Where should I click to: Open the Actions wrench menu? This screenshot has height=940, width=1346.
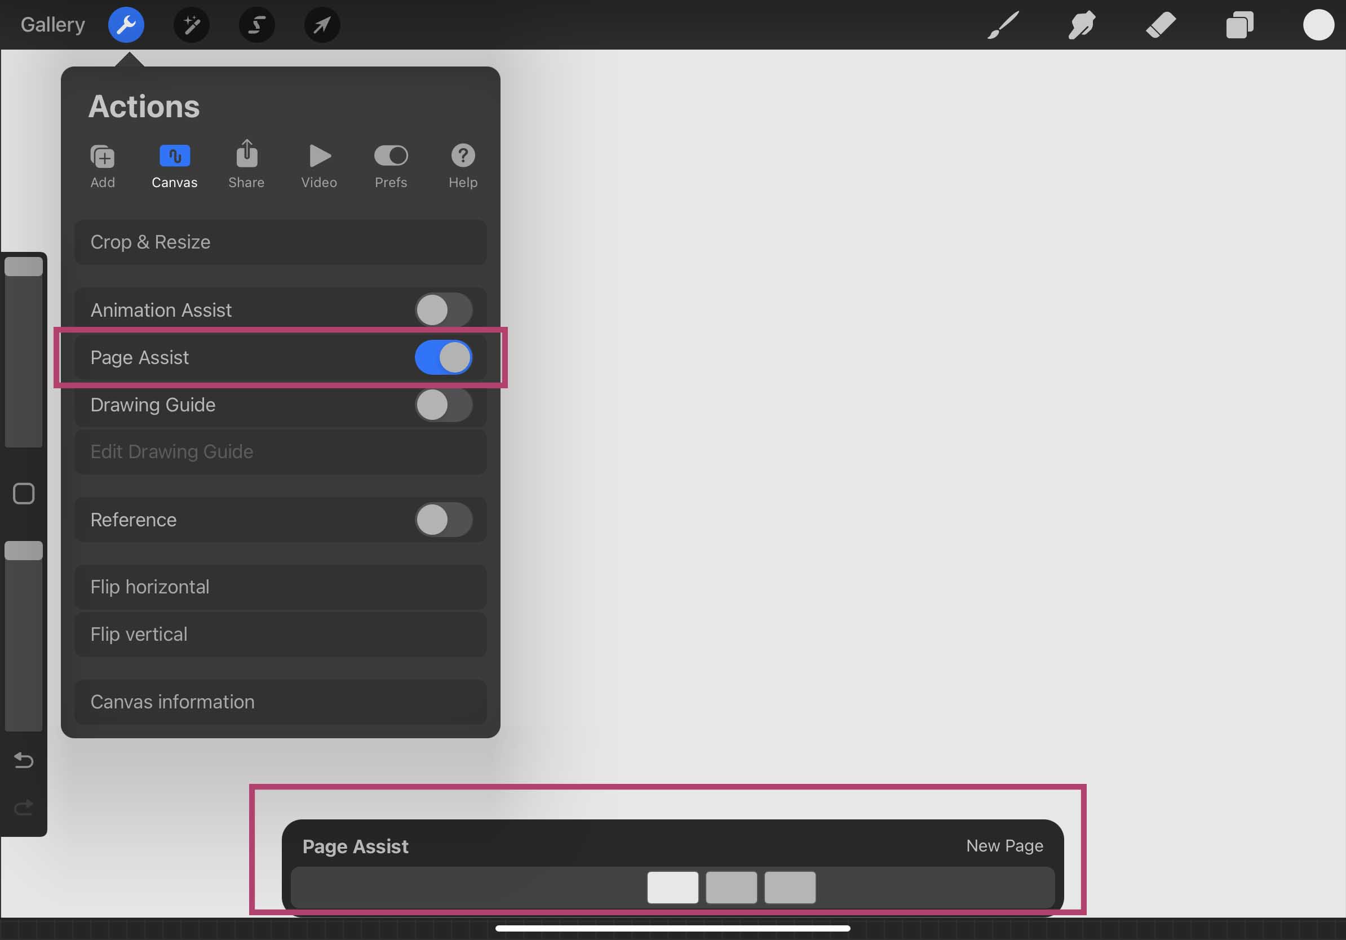[x=126, y=25]
